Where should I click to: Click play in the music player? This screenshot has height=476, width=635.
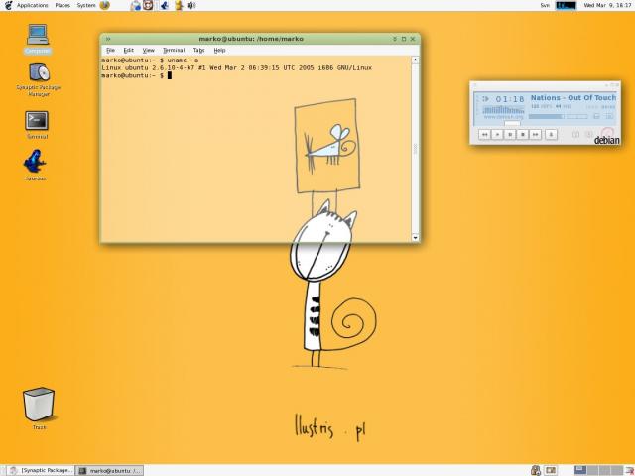point(497,134)
